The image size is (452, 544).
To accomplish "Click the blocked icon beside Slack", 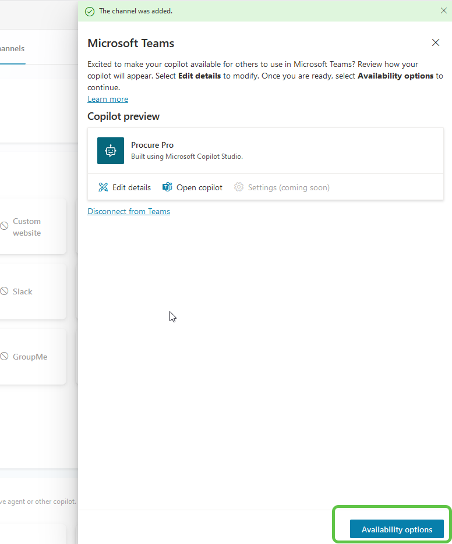I will (4, 291).
